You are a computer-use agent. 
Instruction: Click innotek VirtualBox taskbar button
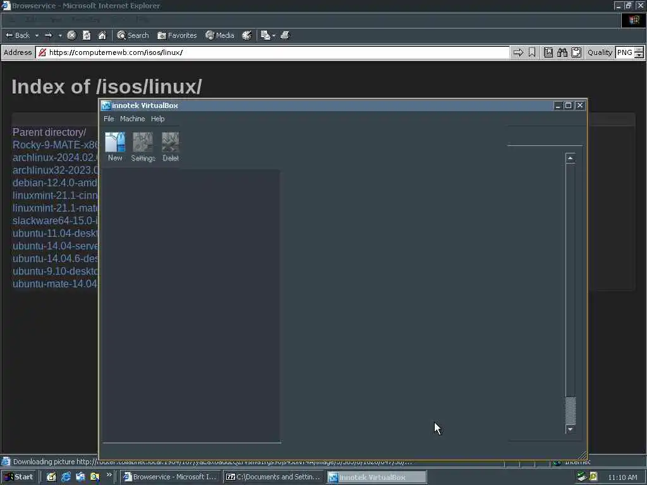(x=377, y=477)
